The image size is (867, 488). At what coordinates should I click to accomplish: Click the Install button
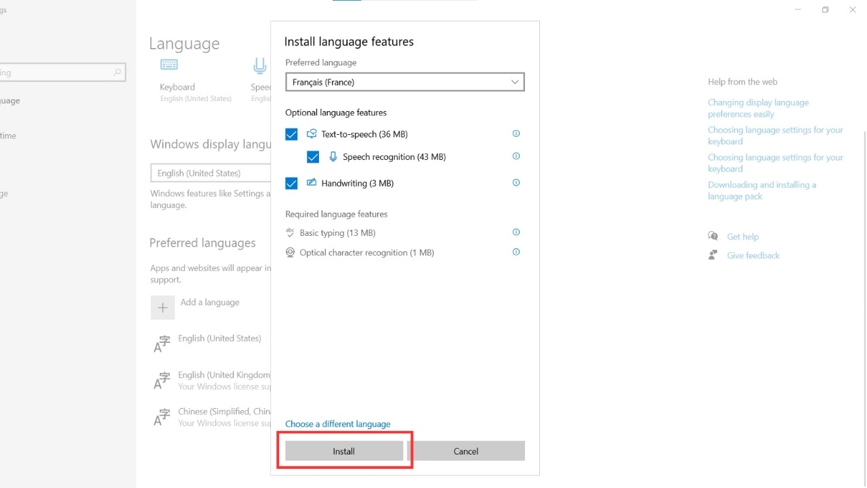click(344, 451)
